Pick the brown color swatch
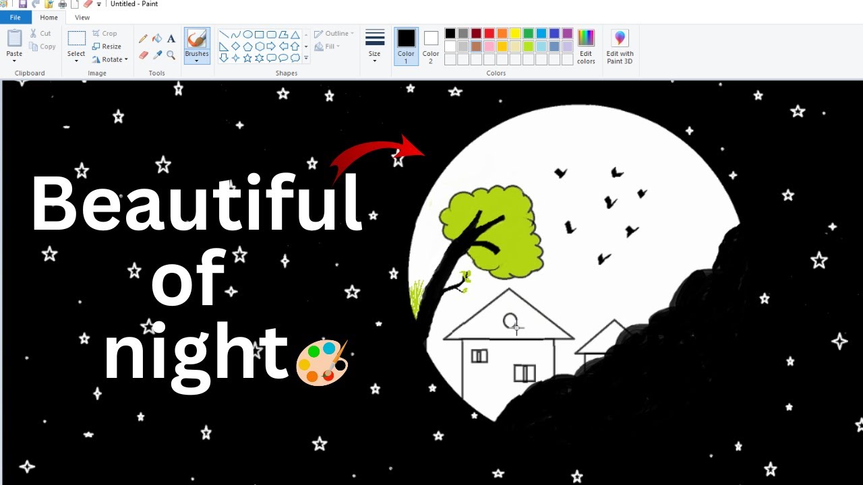 coord(476,46)
